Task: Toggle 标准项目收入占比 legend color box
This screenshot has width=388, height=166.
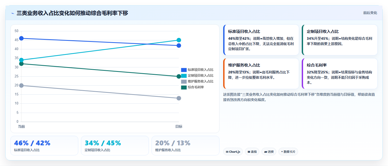Action: 184,70
